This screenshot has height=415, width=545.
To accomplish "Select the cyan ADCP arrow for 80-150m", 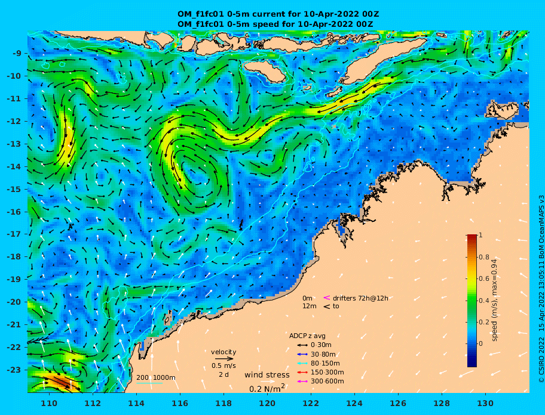I will (x=302, y=363).
